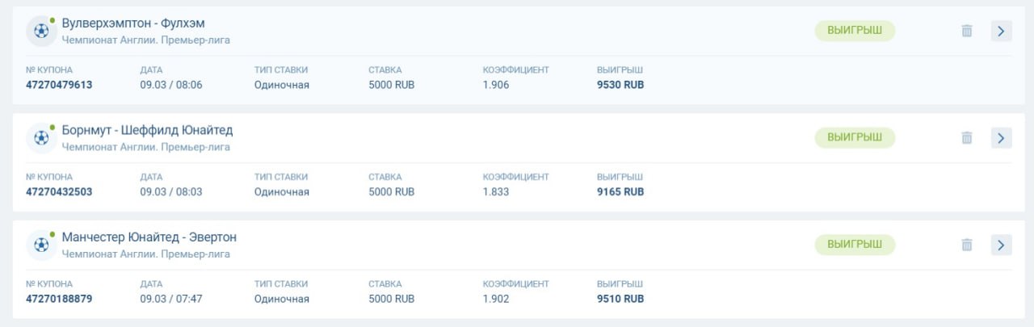Screen dimensions: 1034x327
Task: Click league subtitle under Манчестер Юнайтед - Эвертон
Action: click(x=145, y=254)
